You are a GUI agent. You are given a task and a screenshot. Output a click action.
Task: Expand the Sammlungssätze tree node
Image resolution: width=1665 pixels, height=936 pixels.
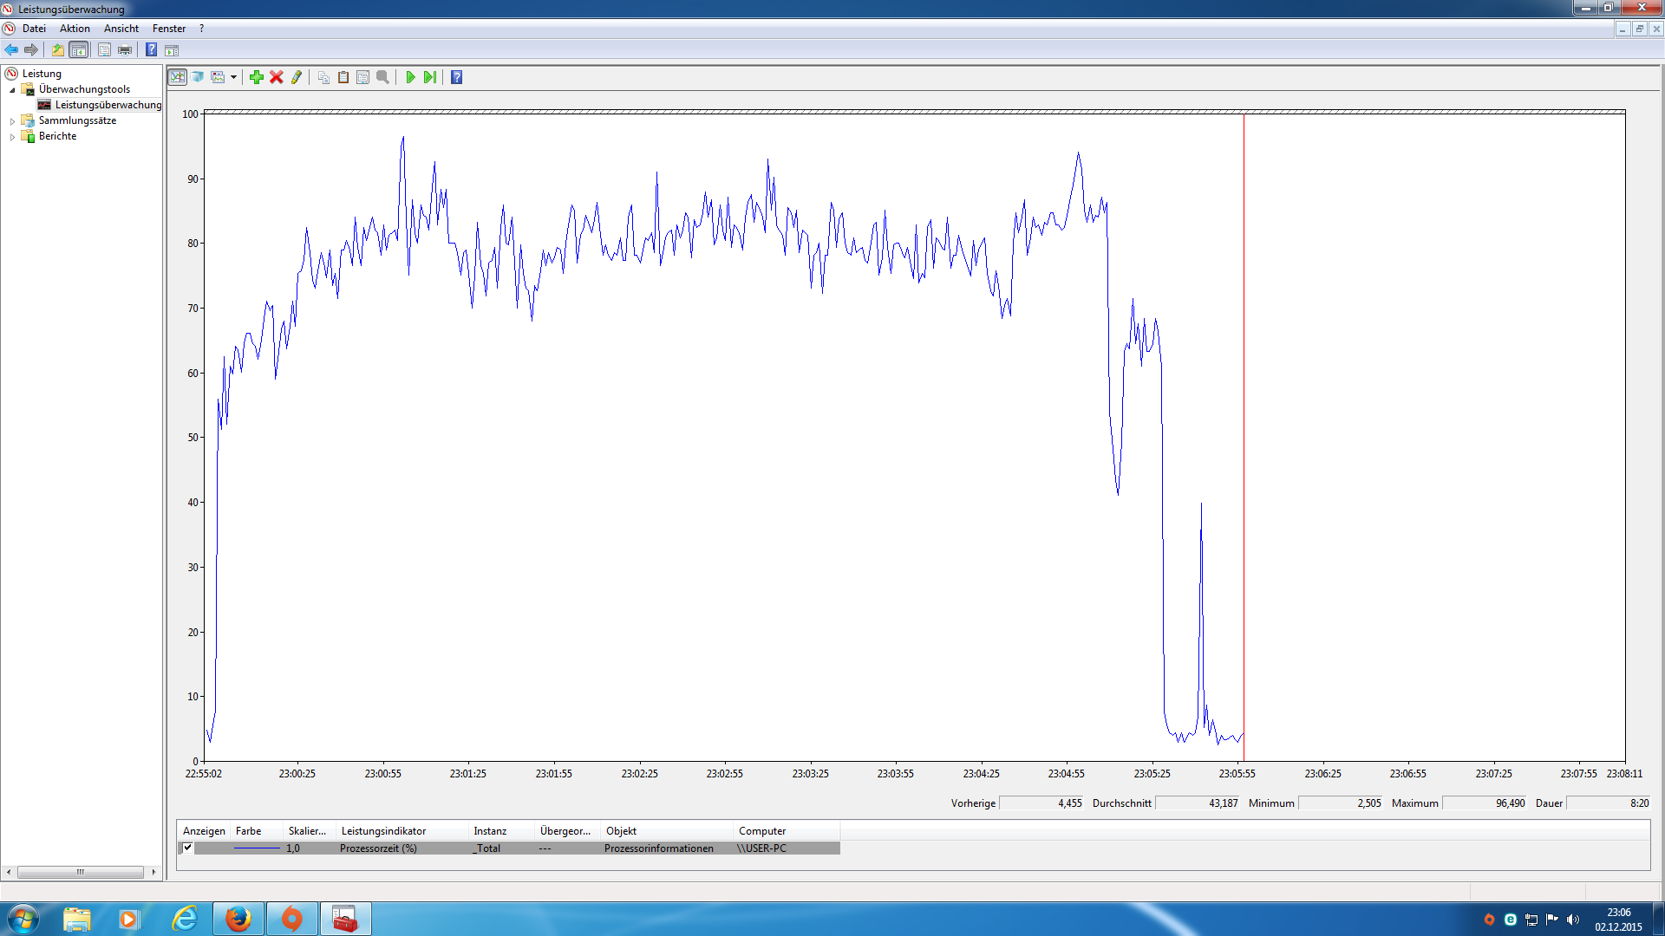pyautogui.click(x=12, y=121)
